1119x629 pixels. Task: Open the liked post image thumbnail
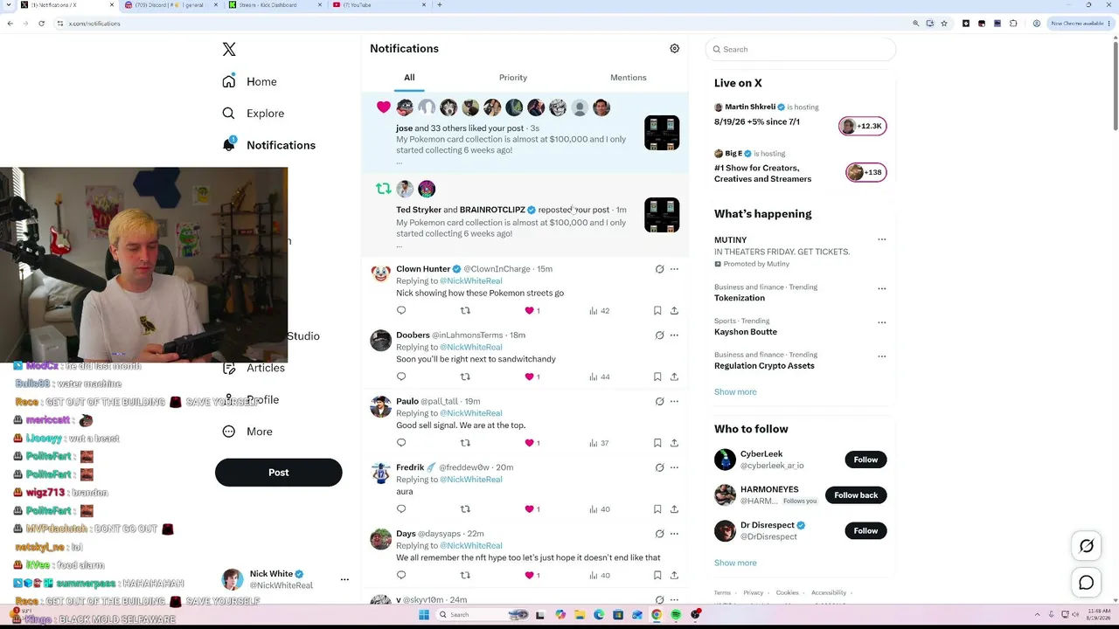(x=662, y=133)
